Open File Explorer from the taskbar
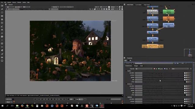This screenshot has height=109, width=195. click(x=17, y=106)
